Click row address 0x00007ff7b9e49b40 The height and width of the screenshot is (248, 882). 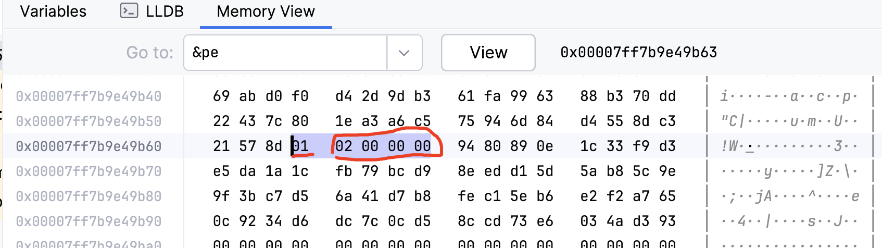pyautogui.click(x=89, y=96)
